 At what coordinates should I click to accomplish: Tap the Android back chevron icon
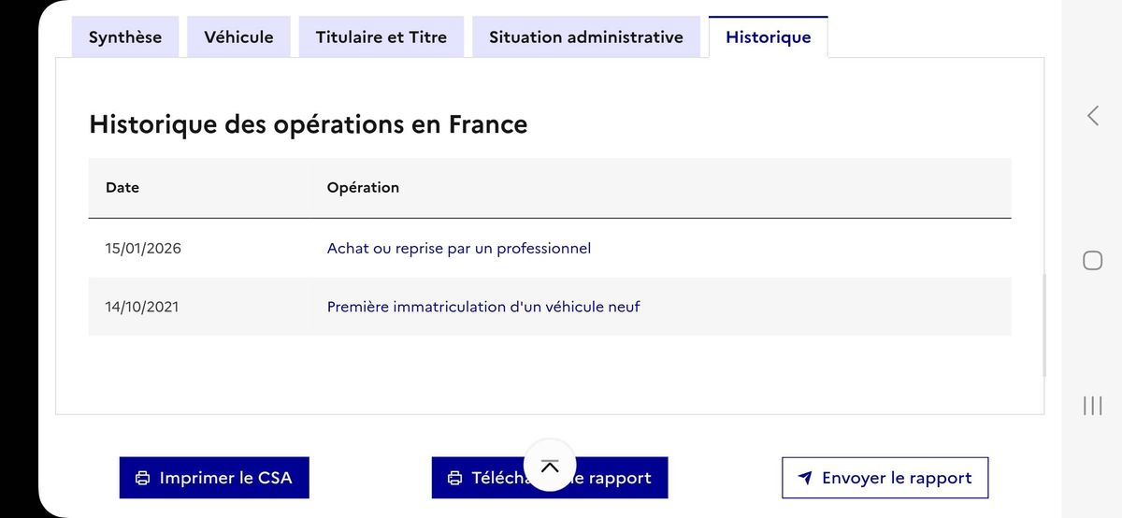point(1092,116)
